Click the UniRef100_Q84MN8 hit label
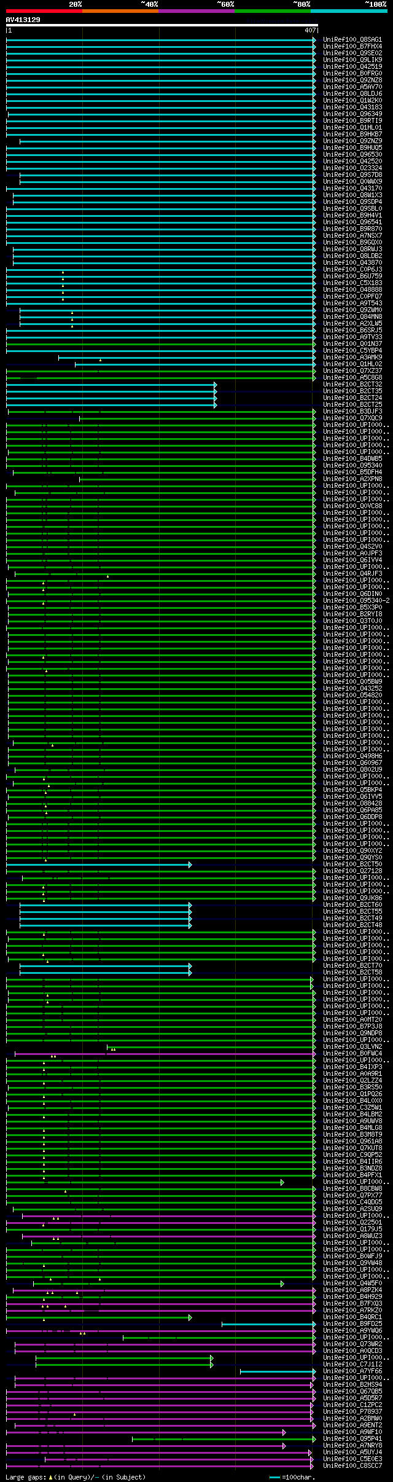 tap(352, 317)
